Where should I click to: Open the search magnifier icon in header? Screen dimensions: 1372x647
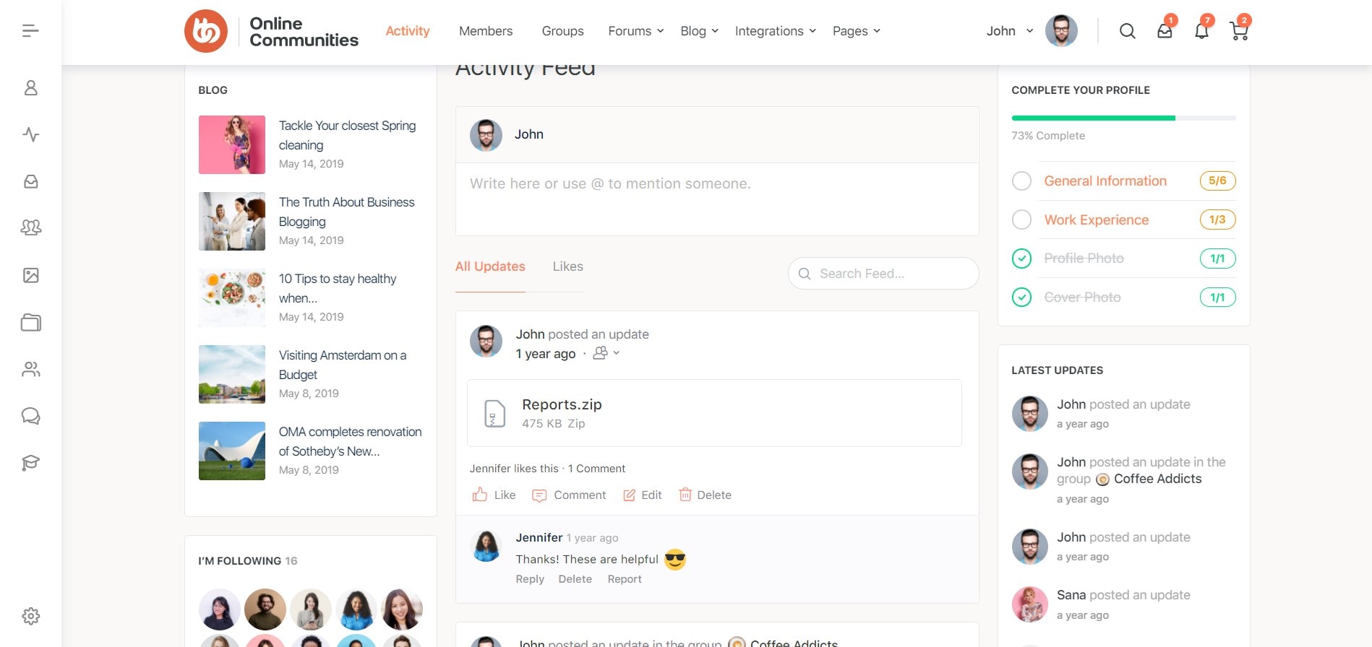coord(1127,31)
